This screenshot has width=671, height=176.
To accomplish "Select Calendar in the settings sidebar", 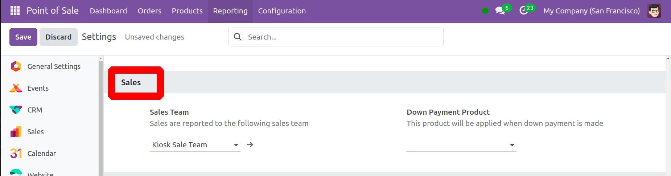I will 41,154.
